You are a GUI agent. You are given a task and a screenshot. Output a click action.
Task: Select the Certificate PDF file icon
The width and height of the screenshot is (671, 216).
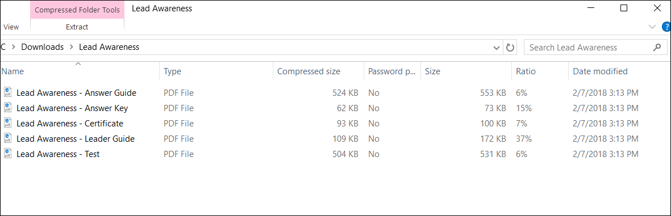[8, 123]
